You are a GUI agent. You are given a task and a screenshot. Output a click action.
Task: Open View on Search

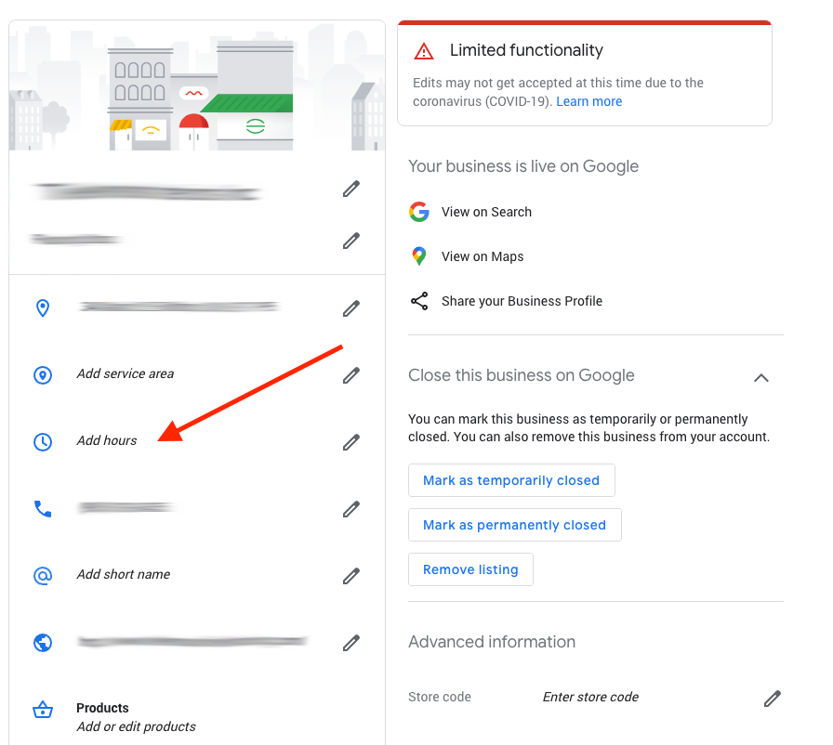486,212
